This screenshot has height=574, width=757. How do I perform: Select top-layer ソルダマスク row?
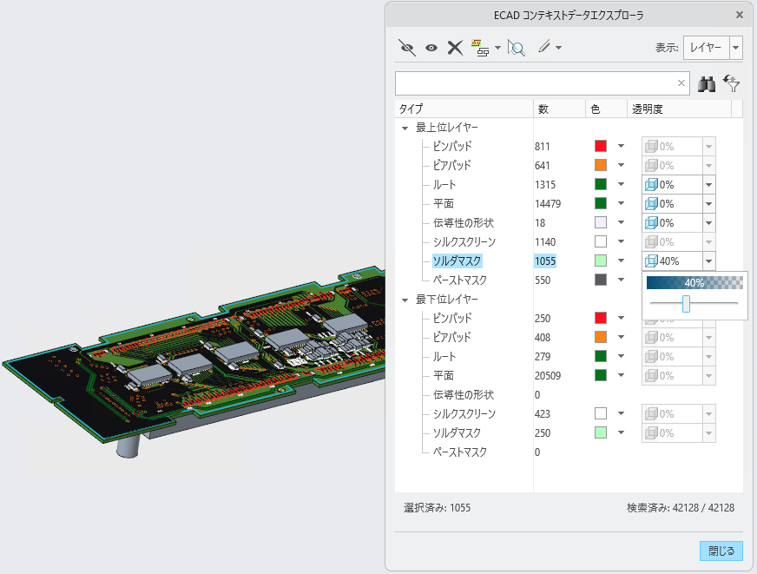[x=457, y=261]
